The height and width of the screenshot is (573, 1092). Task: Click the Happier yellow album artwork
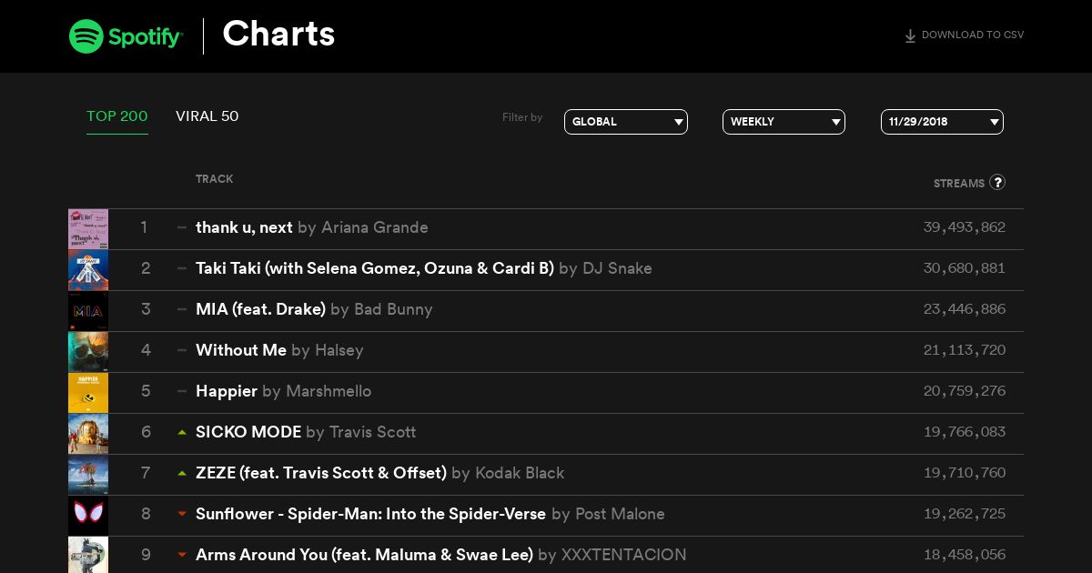click(88, 393)
